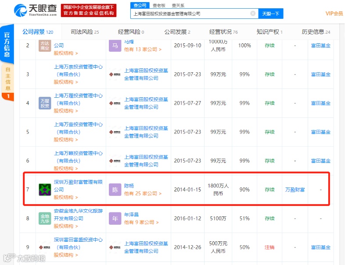Expand 股权结构 for row 2 company
Screen dimensions: 345x265
coord(66,53)
